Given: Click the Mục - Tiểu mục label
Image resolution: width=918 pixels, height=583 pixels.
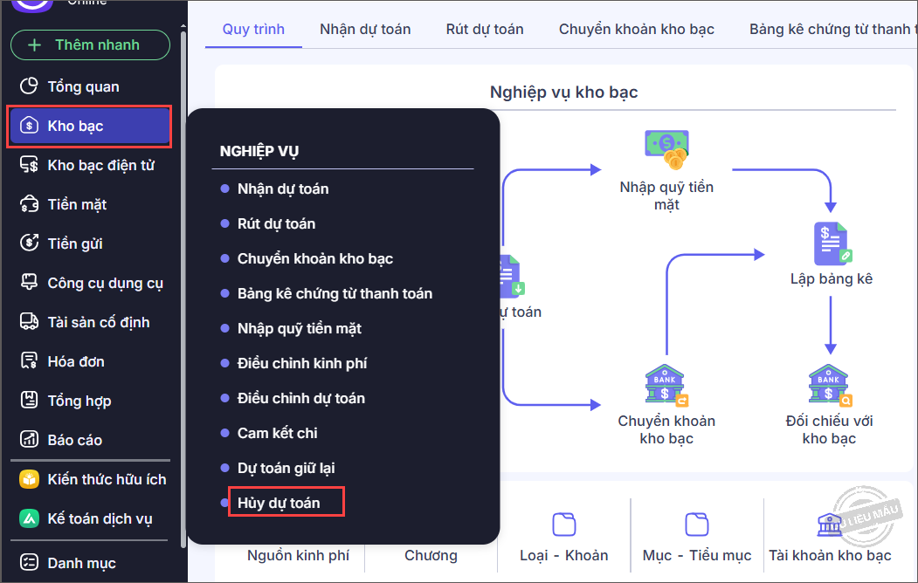Looking at the screenshot, I should (697, 555).
